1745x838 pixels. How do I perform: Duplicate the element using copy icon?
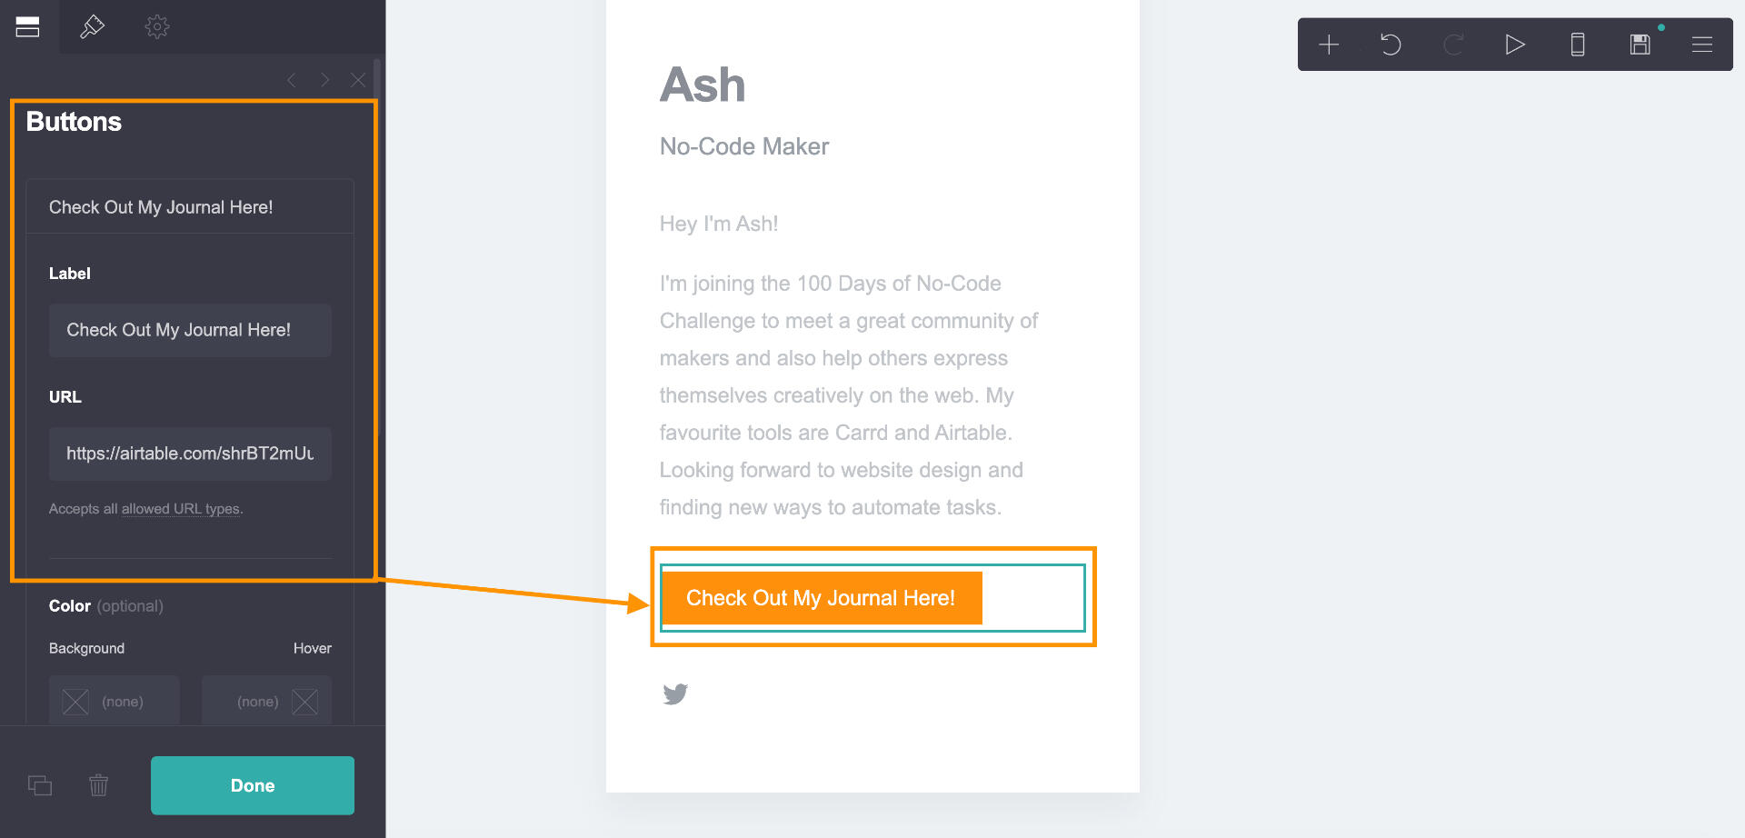[40, 785]
